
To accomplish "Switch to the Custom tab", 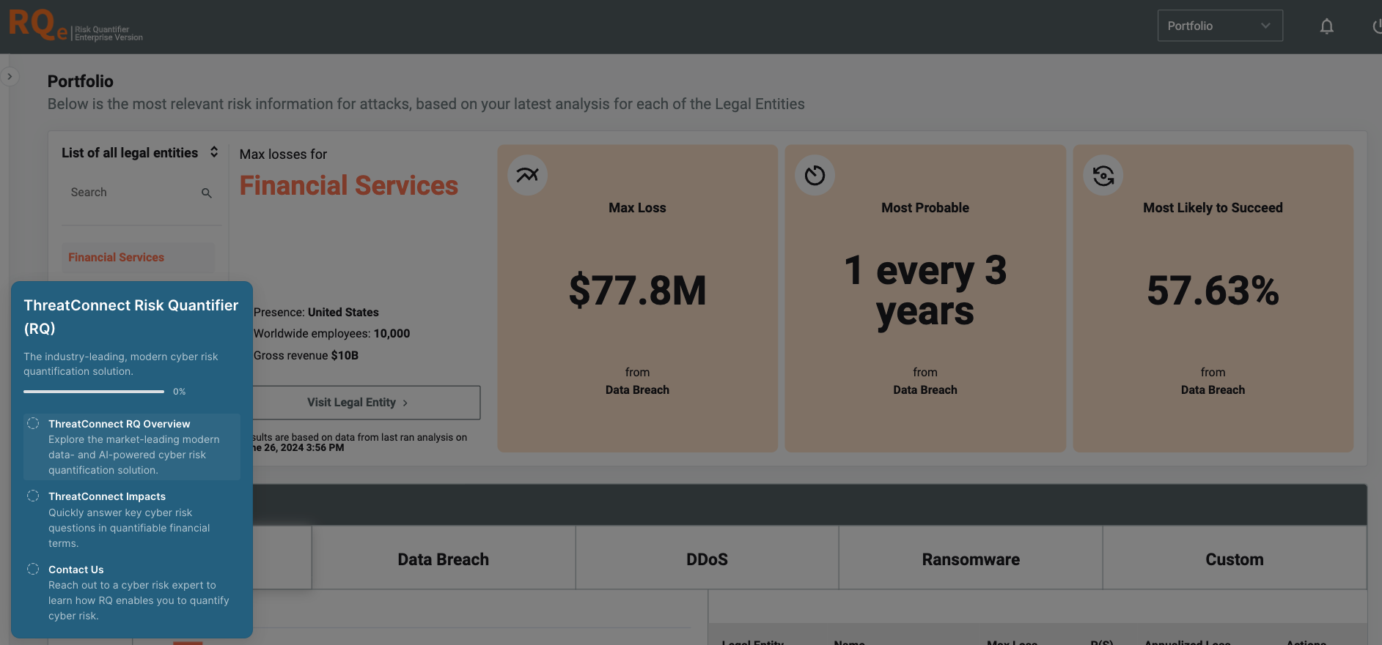I will tap(1235, 559).
